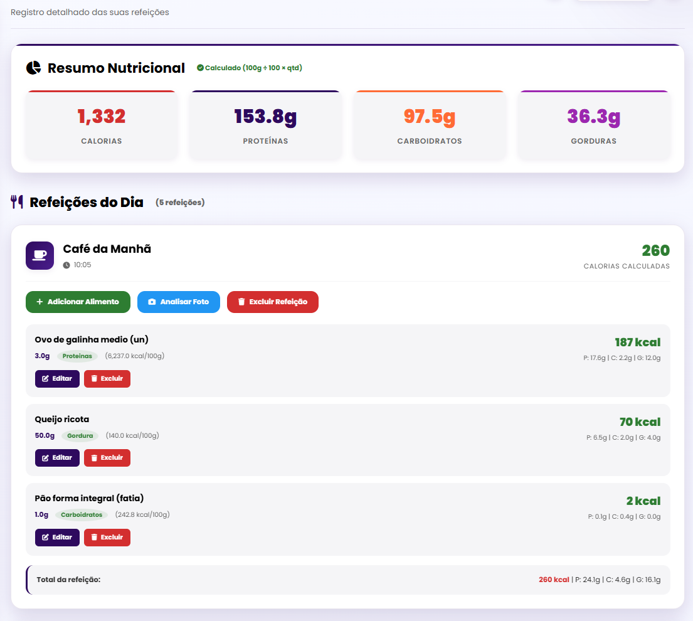Select the Proteínas summary card
Screen dimensions: 693x621
[x=265, y=125]
